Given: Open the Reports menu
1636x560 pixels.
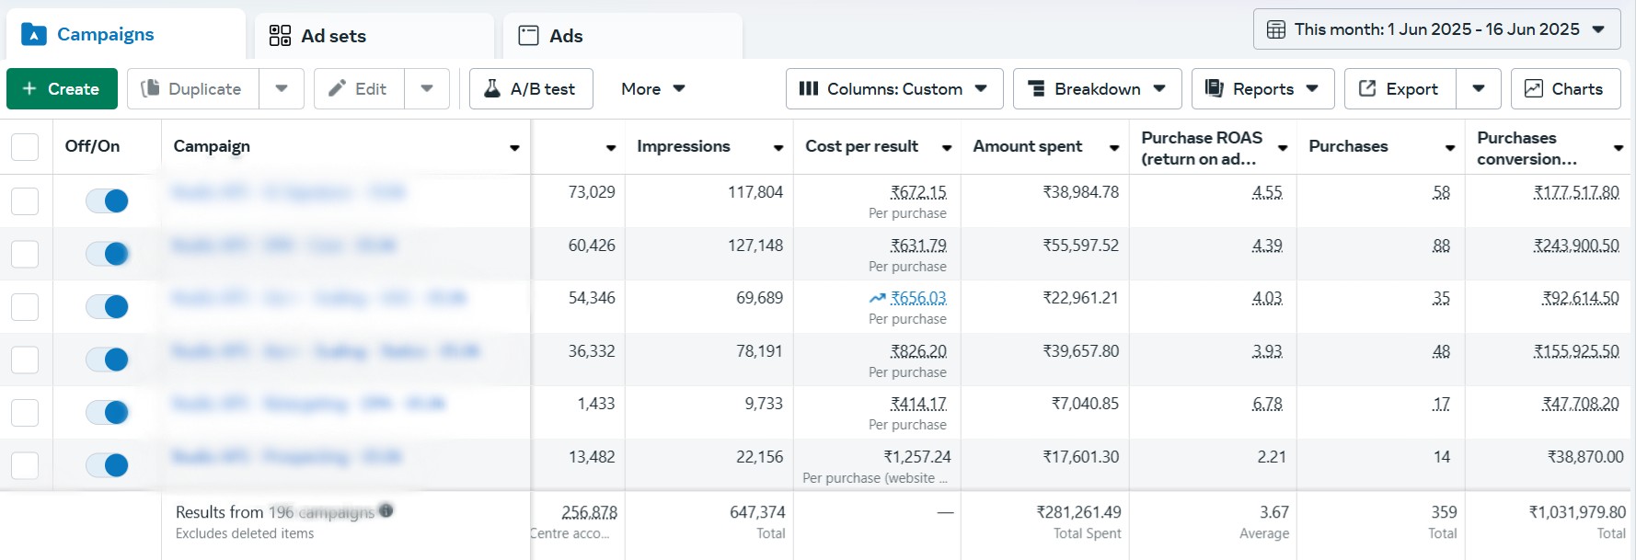Looking at the screenshot, I should coord(1262,89).
